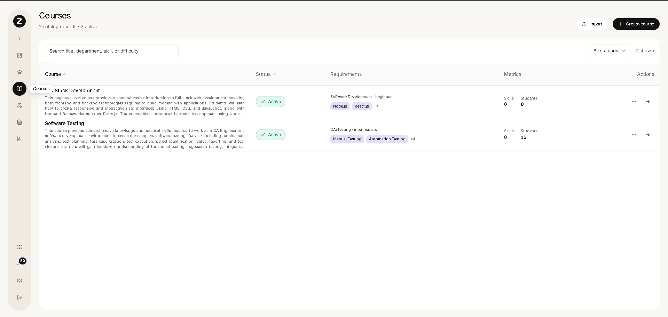Open Stack Development course via arrow icon
The width and height of the screenshot is (668, 317).
[648, 102]
